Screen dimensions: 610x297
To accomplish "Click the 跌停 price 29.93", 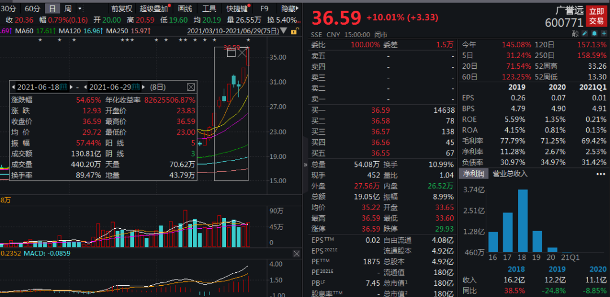I will pos(444,228).
